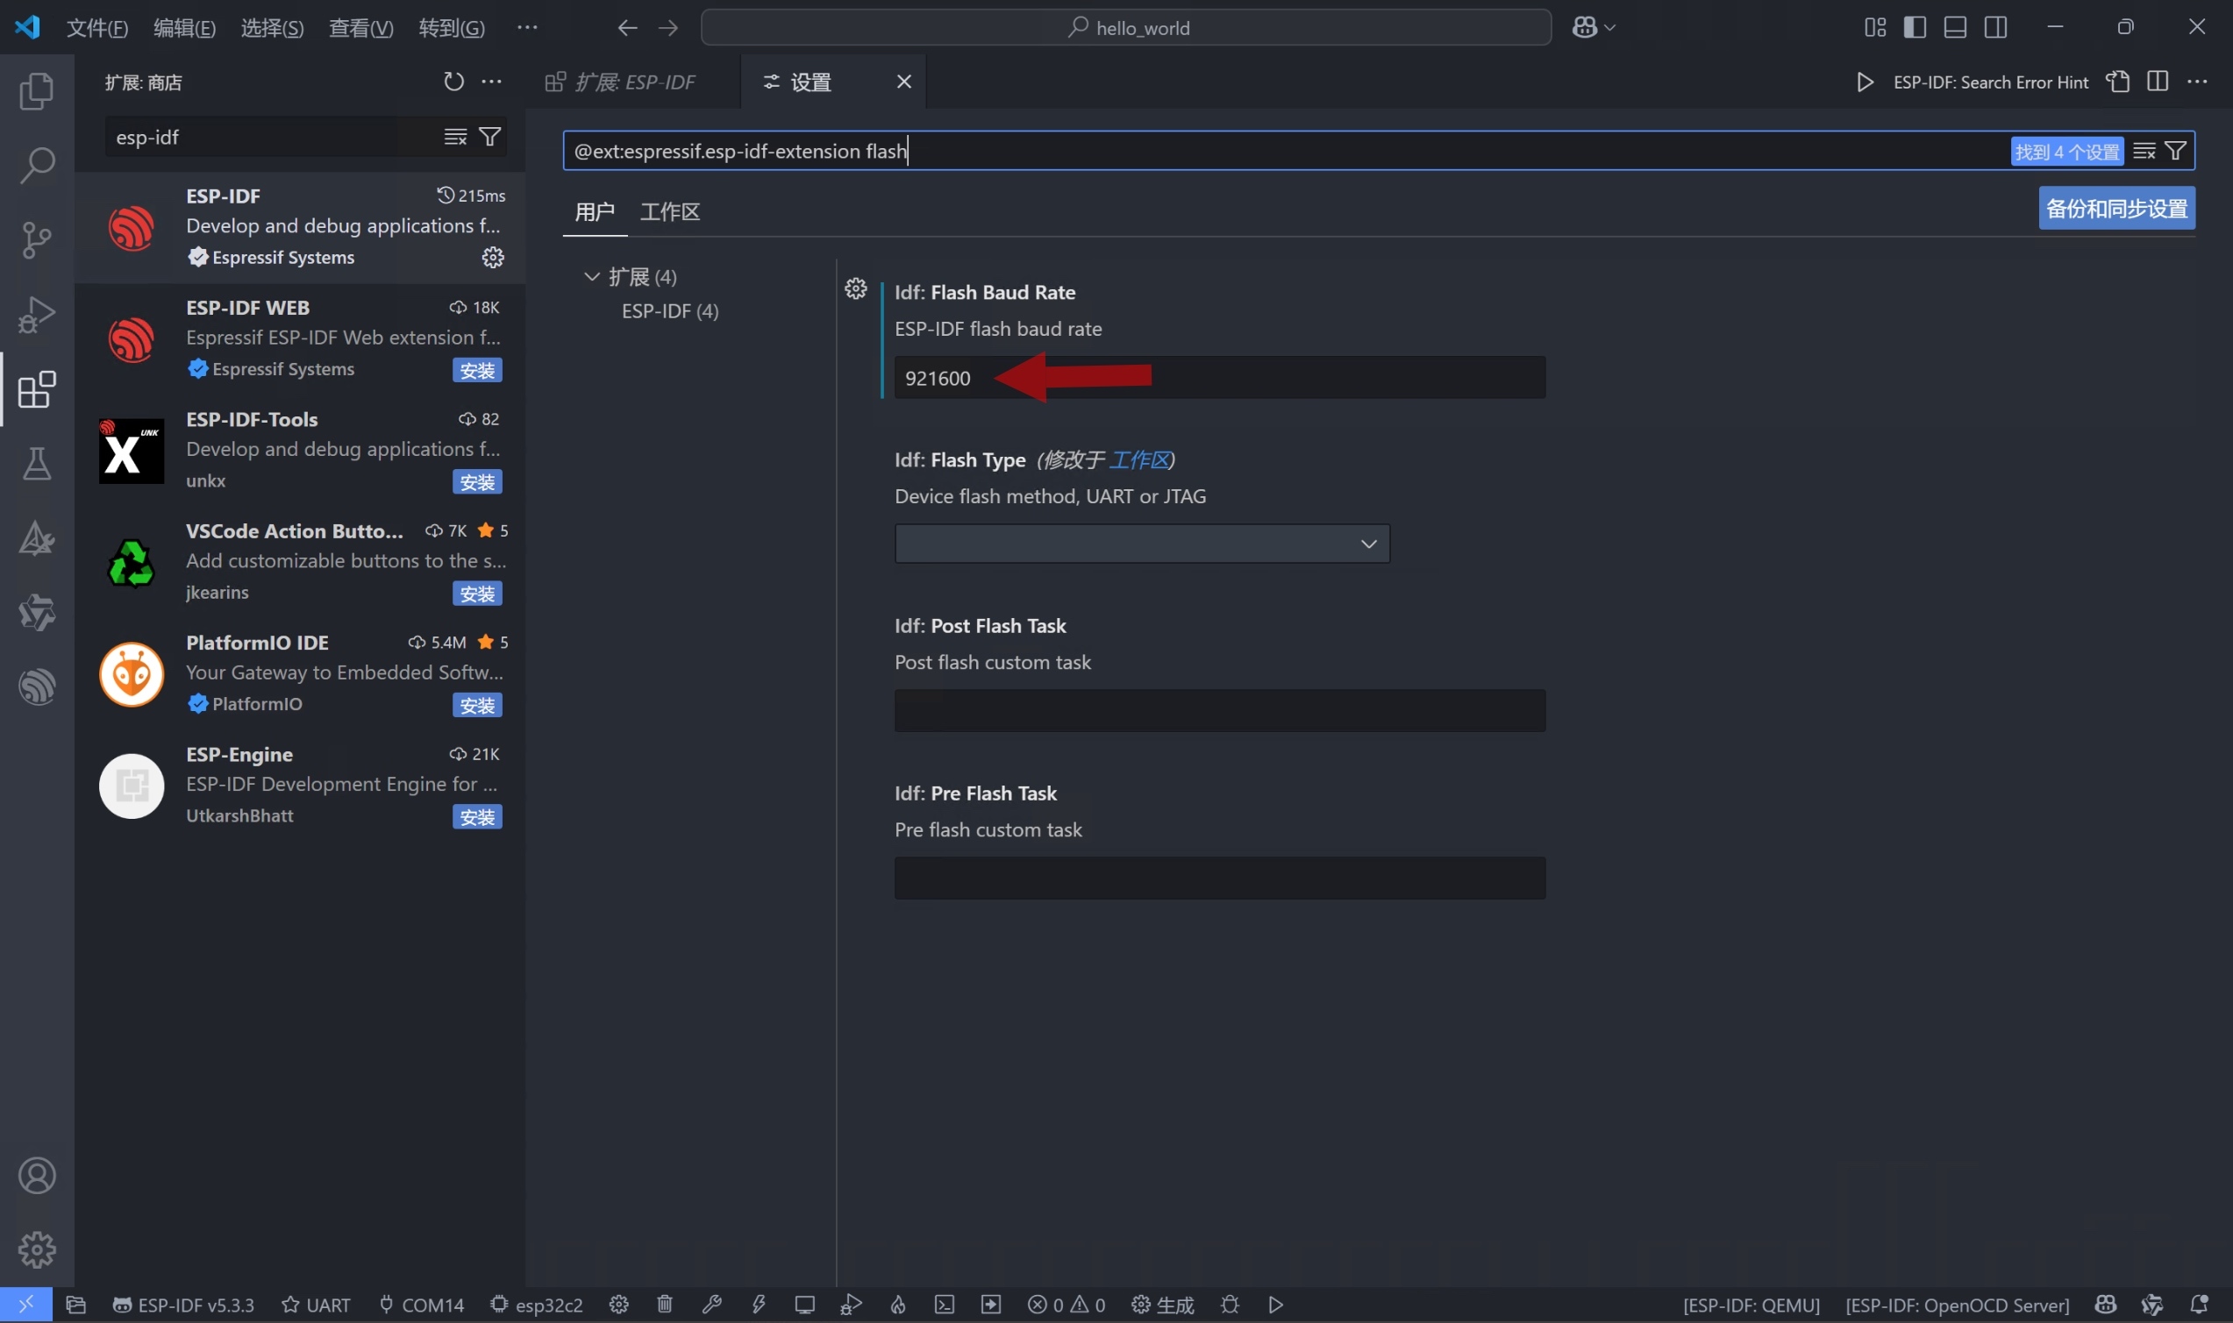Open the Flash Type dropdown
Screen dimensions: 2233x1323
click(1141, 544)
